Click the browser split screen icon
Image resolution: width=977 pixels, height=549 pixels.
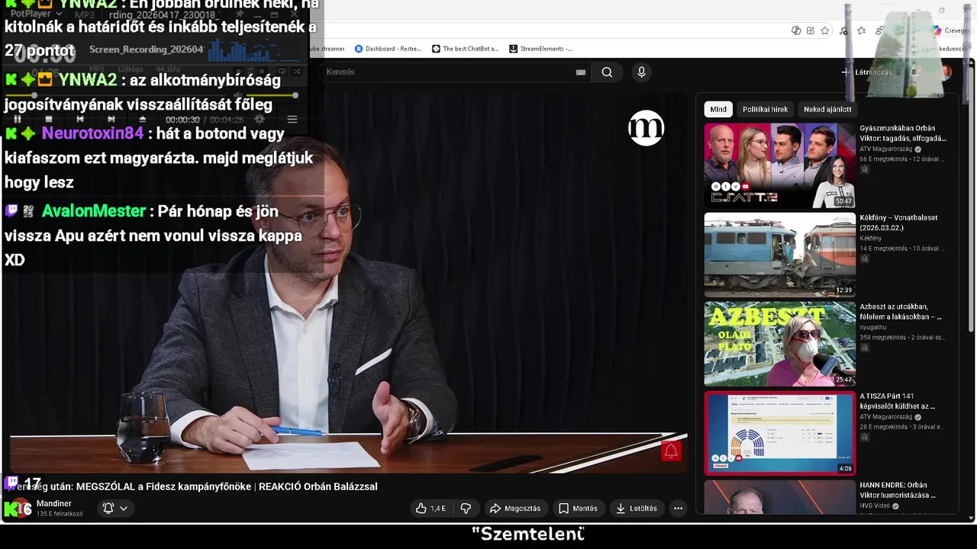[810, 30]
